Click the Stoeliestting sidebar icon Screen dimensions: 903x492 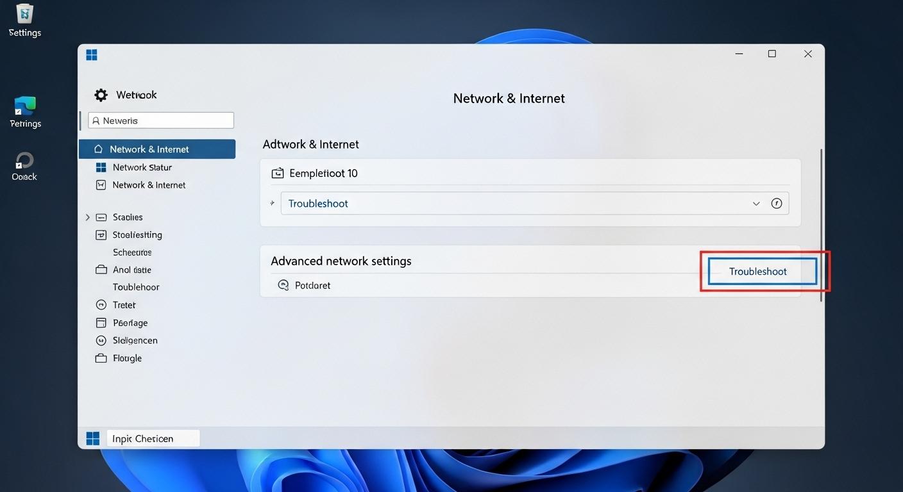[101, 234]
